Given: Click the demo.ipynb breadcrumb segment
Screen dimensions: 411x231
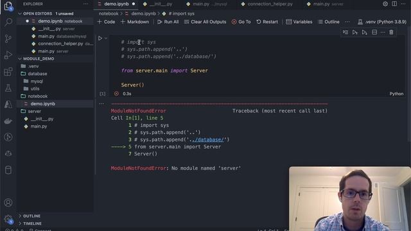Looking at the screenshot, I should [143, 13].
